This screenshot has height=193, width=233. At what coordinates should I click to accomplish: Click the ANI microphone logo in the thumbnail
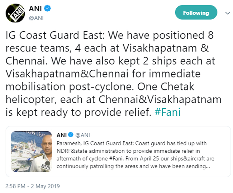pos(46,167)
